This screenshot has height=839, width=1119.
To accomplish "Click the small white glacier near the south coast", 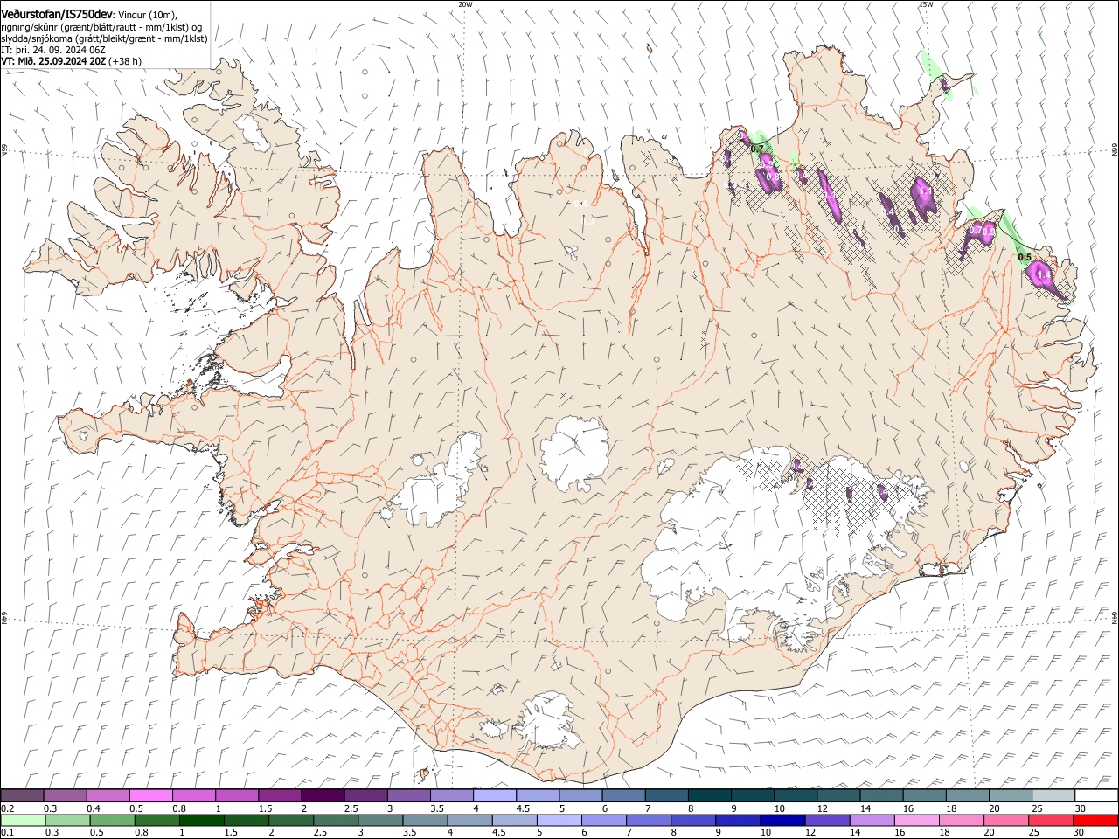I will [546, 721].
